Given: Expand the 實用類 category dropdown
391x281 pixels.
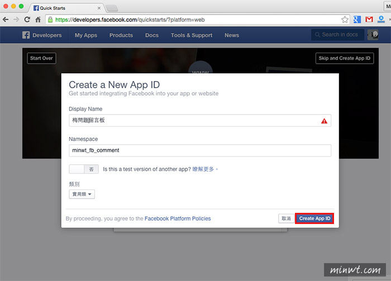Looking at the screenshot, I should (82, 194).
